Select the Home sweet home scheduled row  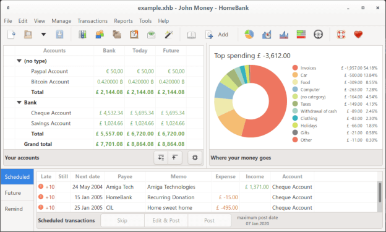click(207, 208)
